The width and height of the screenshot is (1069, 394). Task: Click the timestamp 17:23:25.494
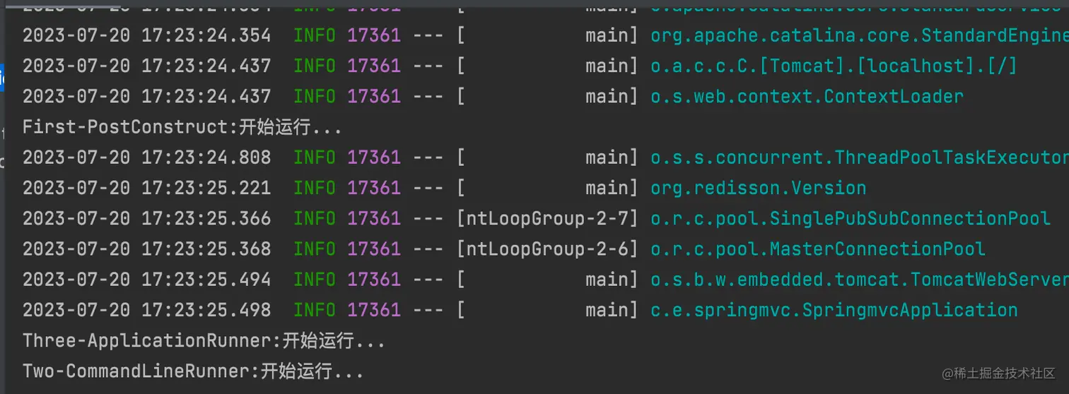coord(206,280)
